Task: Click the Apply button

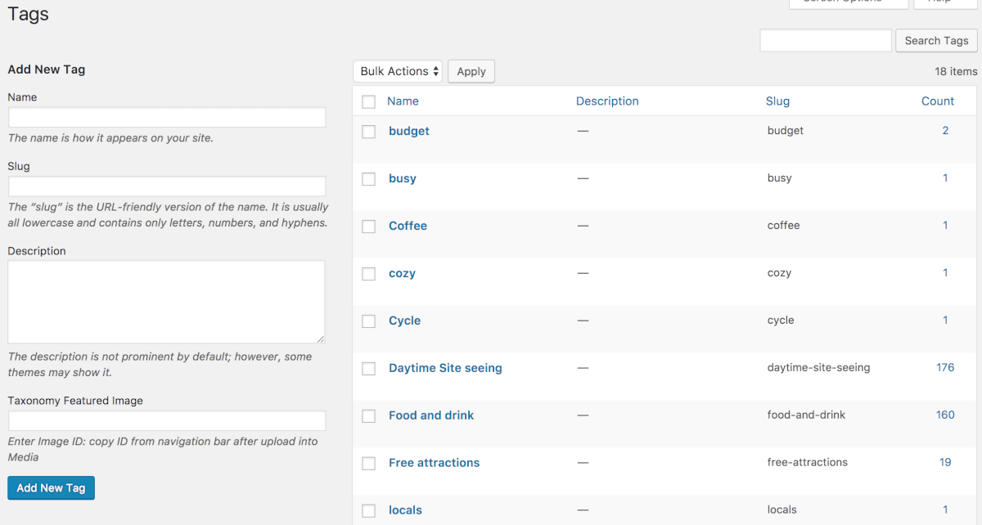Action: [x=471, y=72]
